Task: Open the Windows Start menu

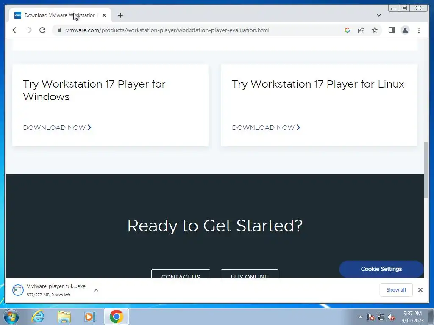Action: pyautogui.click(x=11, y=317)
